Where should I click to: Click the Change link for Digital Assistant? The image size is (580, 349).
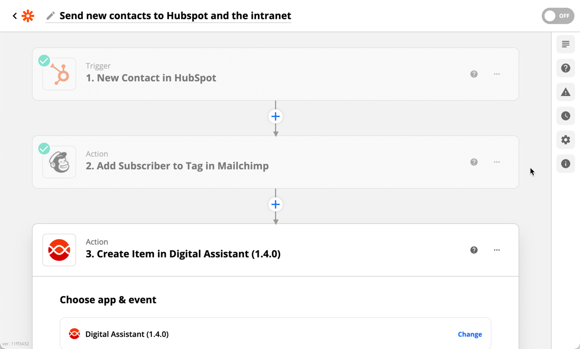(470, 334)
